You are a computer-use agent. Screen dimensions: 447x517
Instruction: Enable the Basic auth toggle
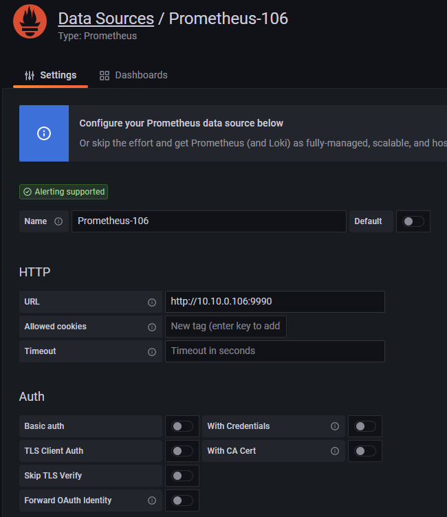click(182, 426)
